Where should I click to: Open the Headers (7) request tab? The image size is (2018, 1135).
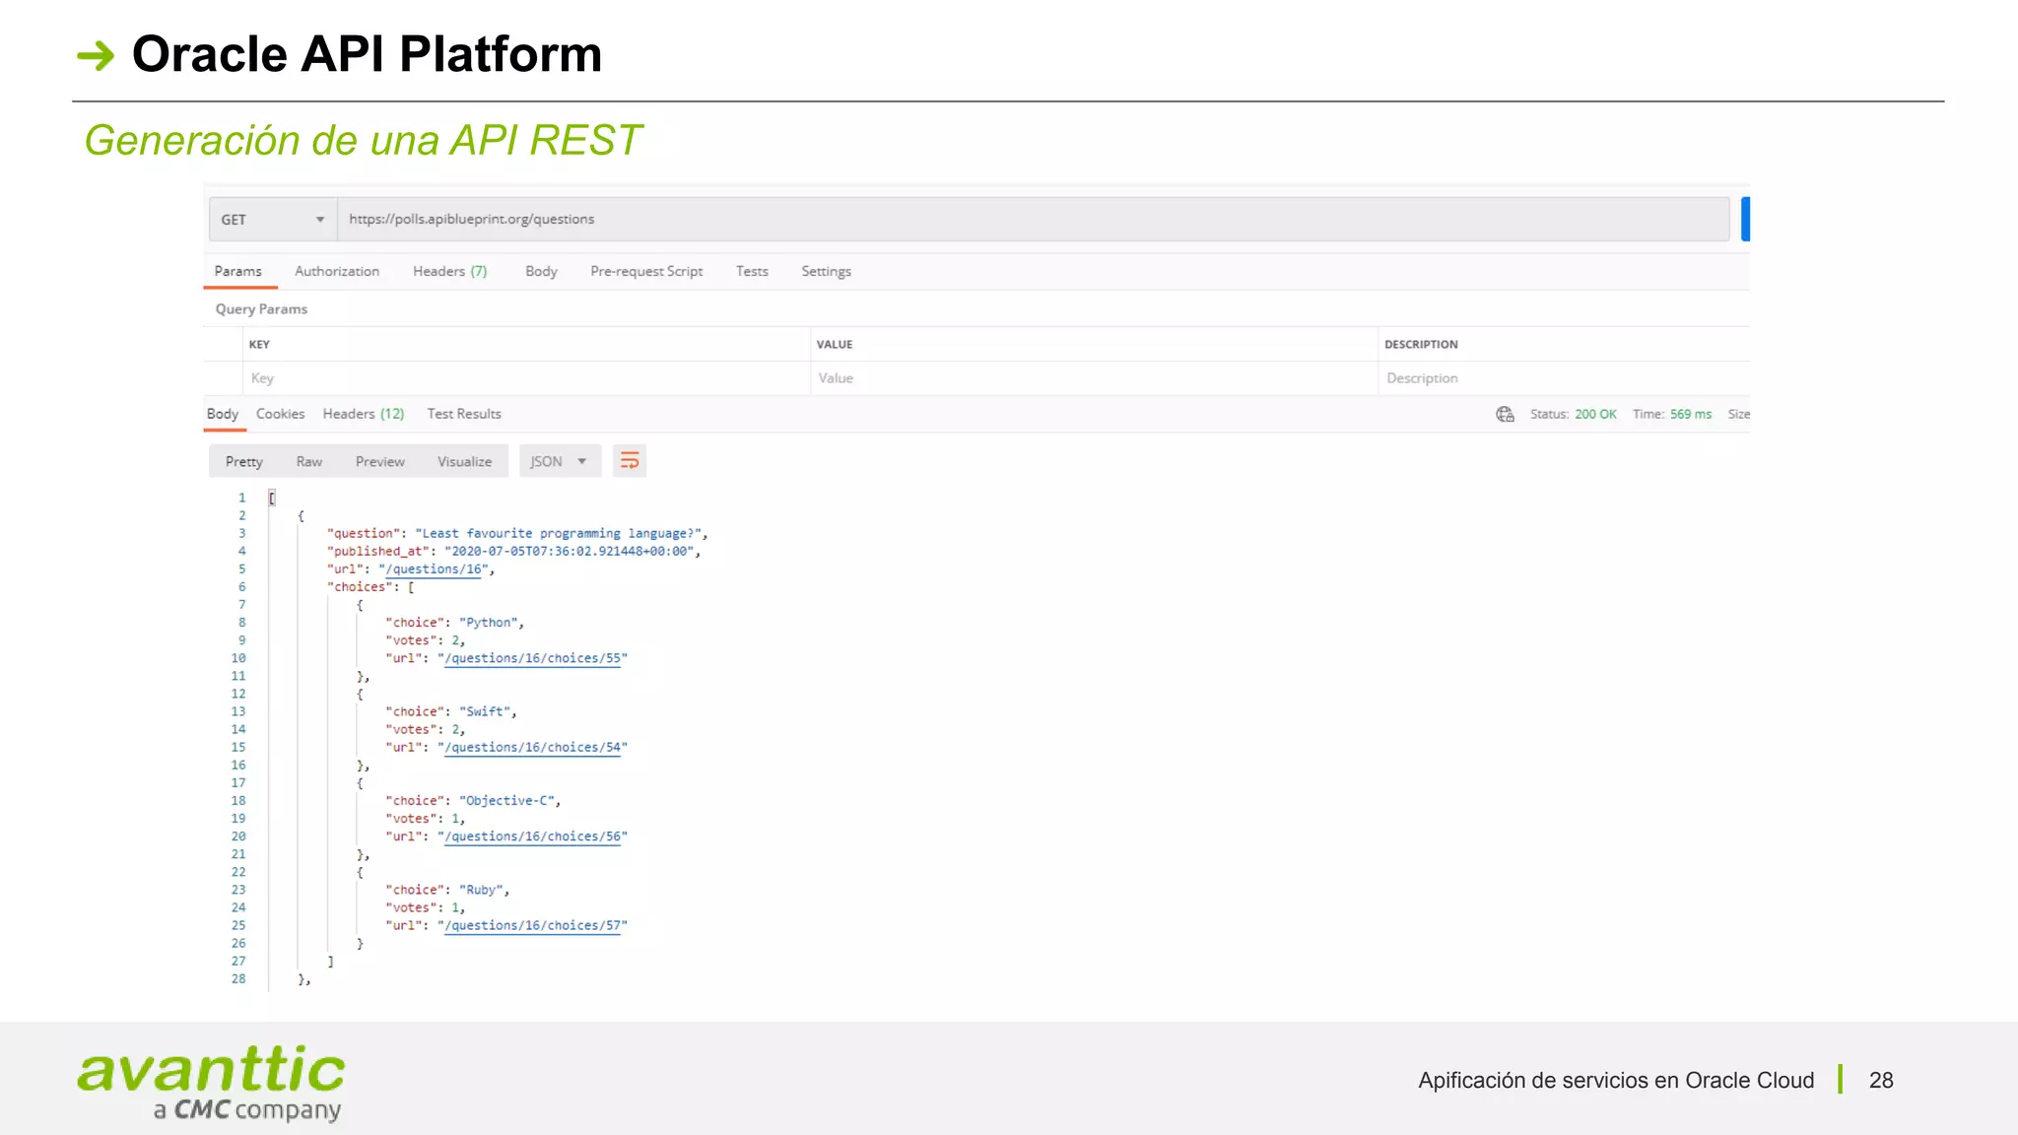click(x=449, y=271)
